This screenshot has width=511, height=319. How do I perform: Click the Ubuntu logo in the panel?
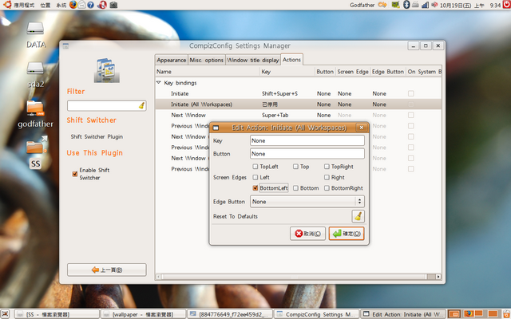point(7,5)
